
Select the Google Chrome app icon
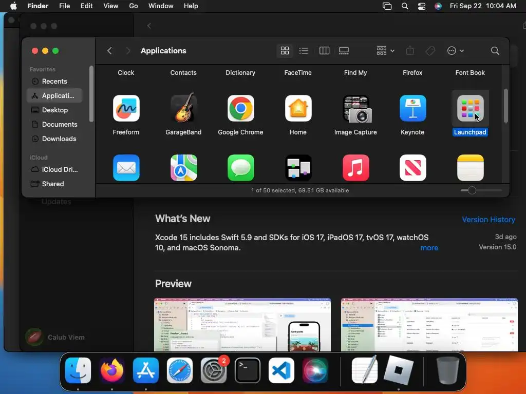[240, 108]
